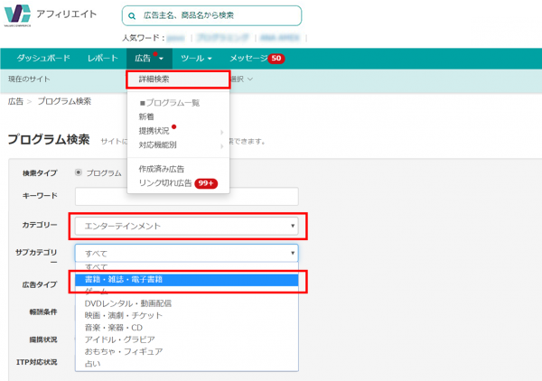Select おもちゃ・フィギュア option

click(x=187, y=351)
